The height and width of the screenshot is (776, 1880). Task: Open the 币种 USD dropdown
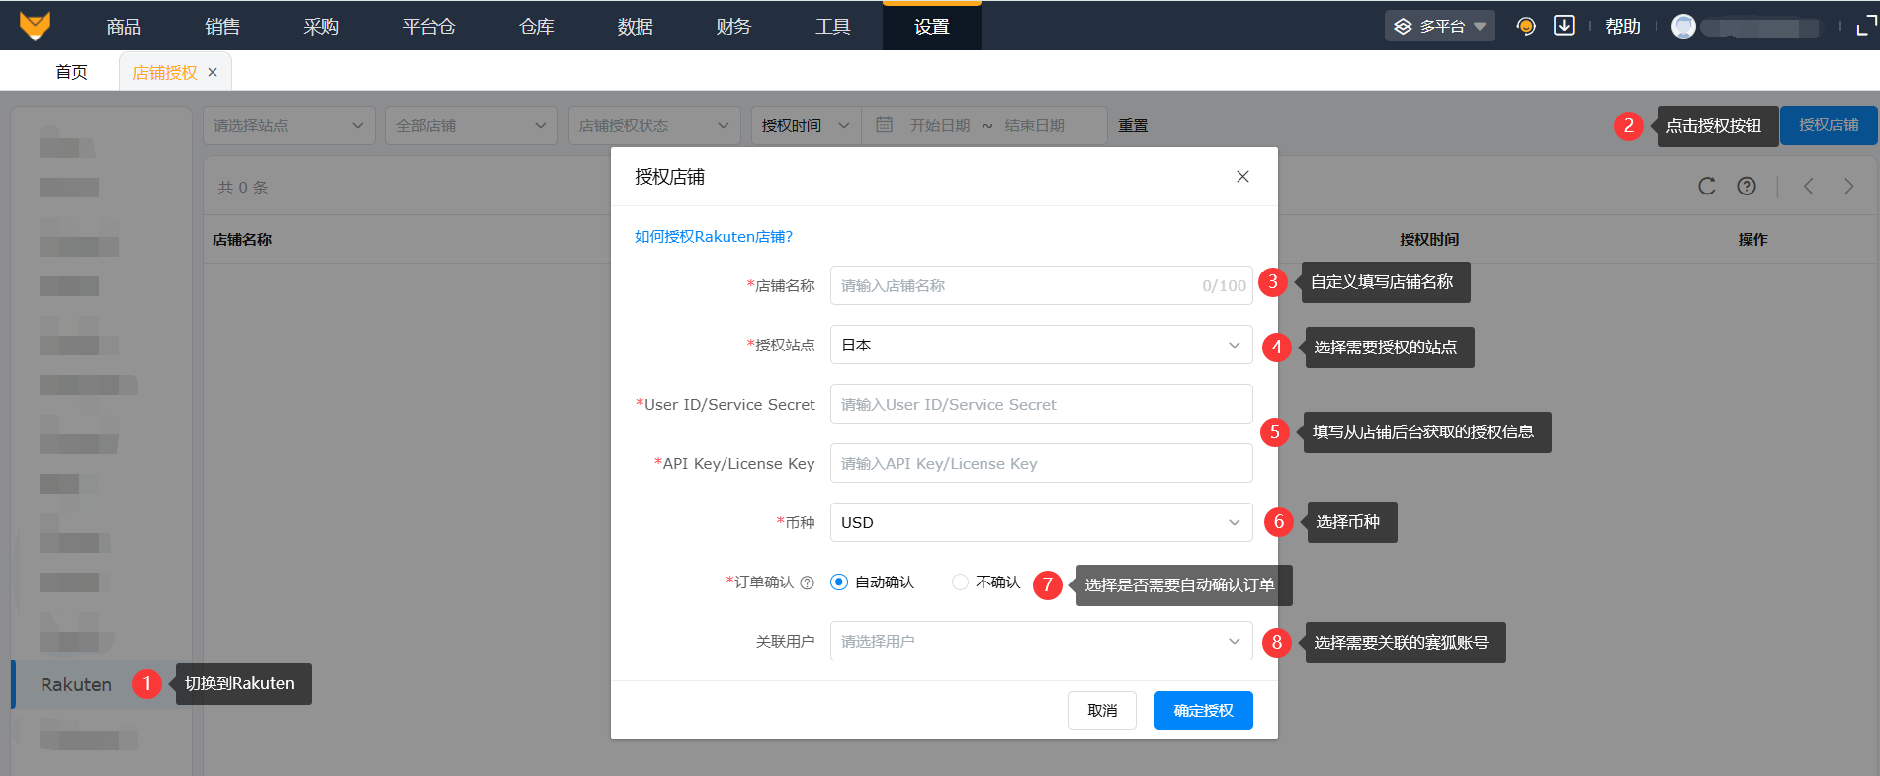click(1042, 522)
